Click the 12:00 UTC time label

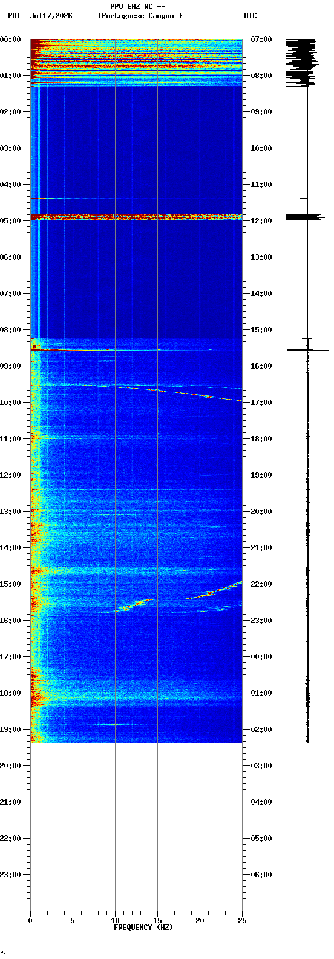(x=261, y=220)
